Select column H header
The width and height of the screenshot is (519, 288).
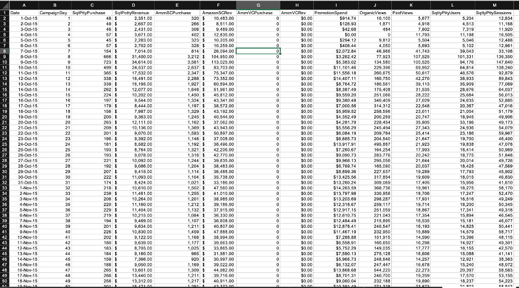click(296, 5)
